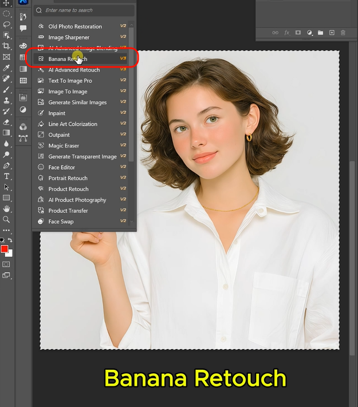This screenshot has width=358, height=407.
Task: Select the Magic Eraser feature
Action: pos(82,146)
